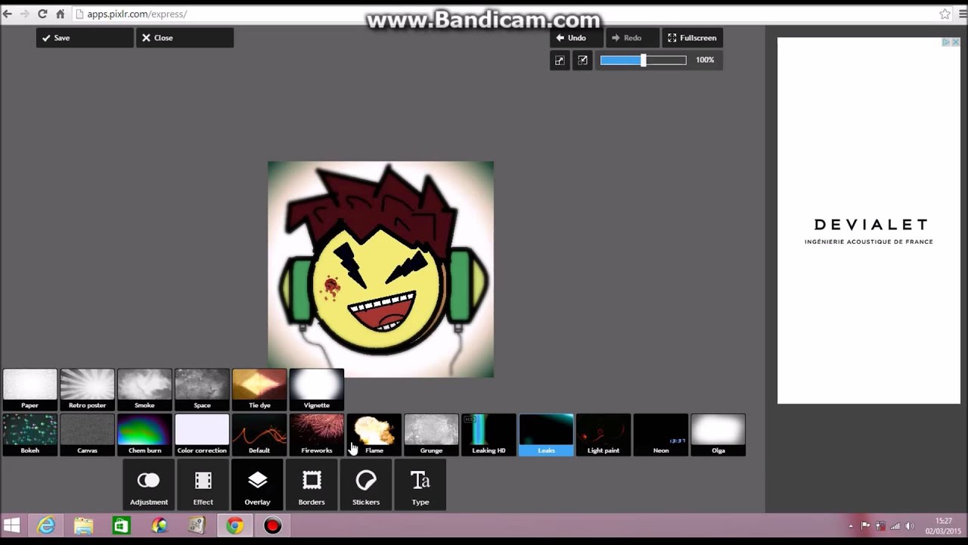Open the volume control in tray
This screenshot has width=968, height=545.
pyautogui.click(x=910, y=526)
